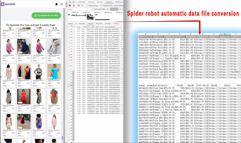
Task: Open the Headers tab of the request
Action: pos(82,23)
